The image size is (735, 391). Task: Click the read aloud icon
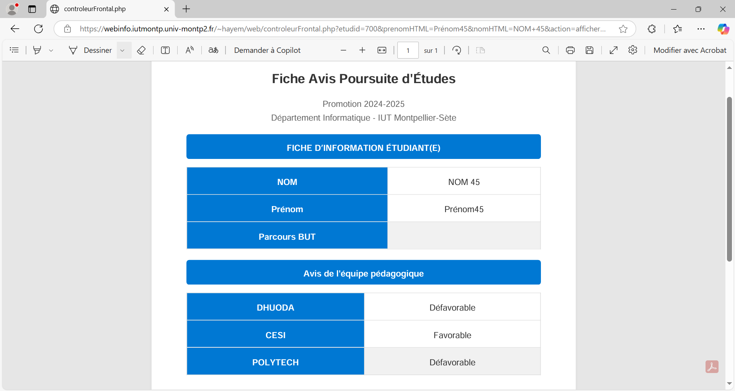[189, 50]
